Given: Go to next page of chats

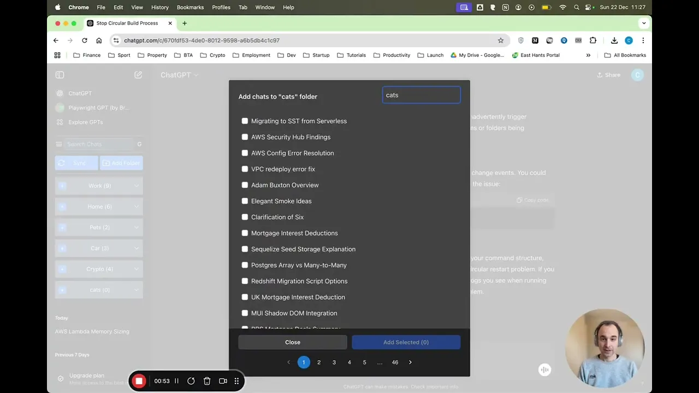Looking at the screenshot, I should (410, 362).
